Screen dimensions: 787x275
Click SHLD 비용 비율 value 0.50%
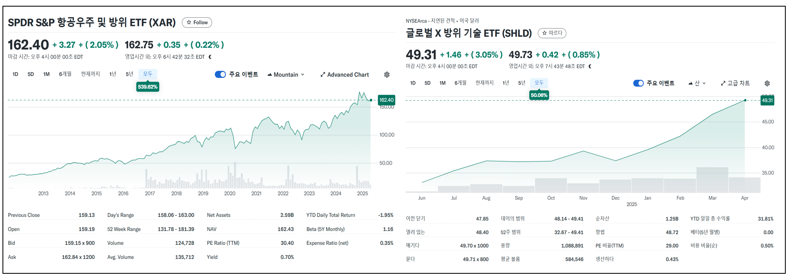click(767, 246)
